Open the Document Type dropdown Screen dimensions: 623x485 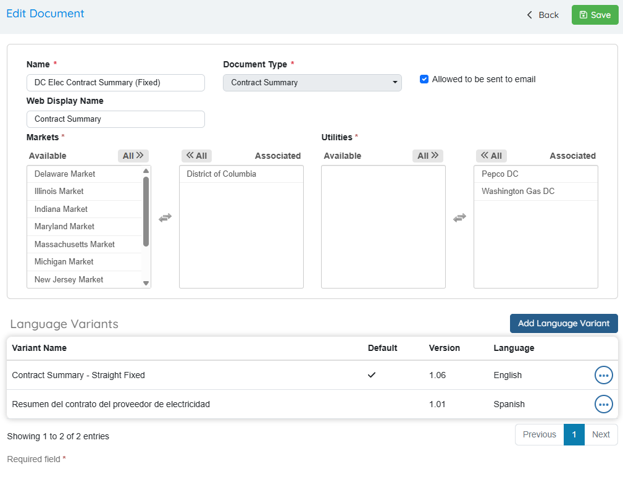pyautogui.click(x=312, y=83)
